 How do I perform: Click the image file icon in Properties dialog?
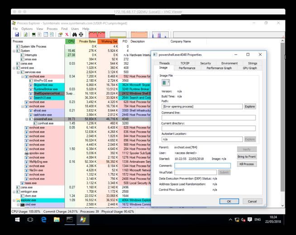(x=166, y=83)
